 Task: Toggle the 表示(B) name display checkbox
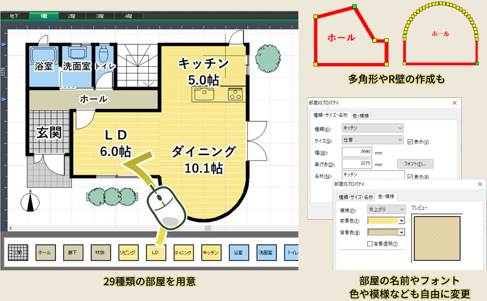tap(410, 177)
